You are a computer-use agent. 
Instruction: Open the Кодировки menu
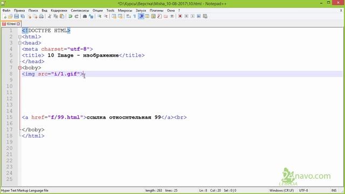coord(59,10)
